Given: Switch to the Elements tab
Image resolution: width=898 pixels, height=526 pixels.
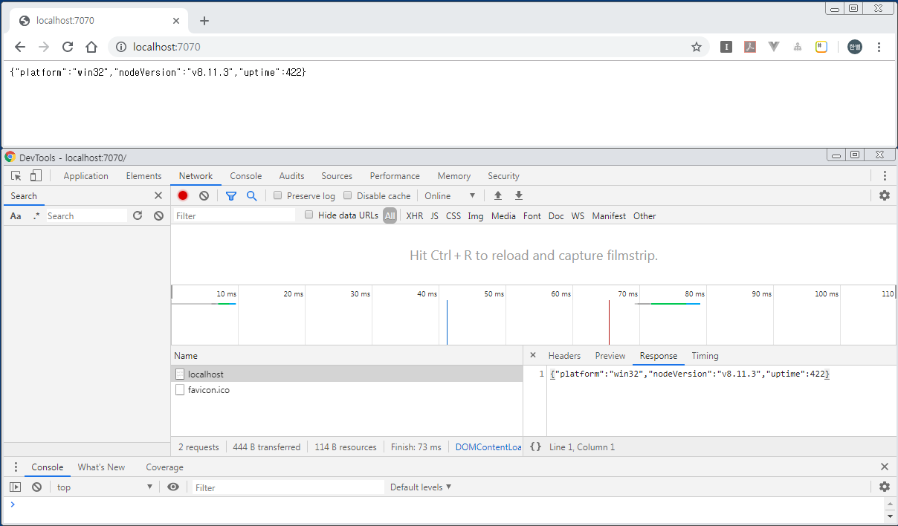Looking at the screenshot, I should click(143, 176).
